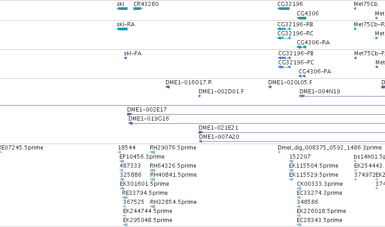Select the DME1-020L05.F clone end
The width and height of the screenshot is (385, 227).
coord(270,87)
